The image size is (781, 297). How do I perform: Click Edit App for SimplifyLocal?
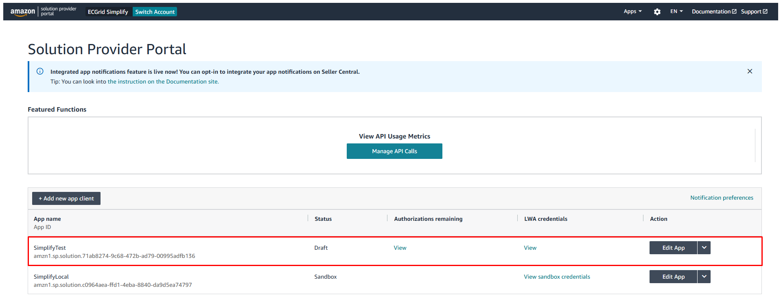click(x=673, y=277)
